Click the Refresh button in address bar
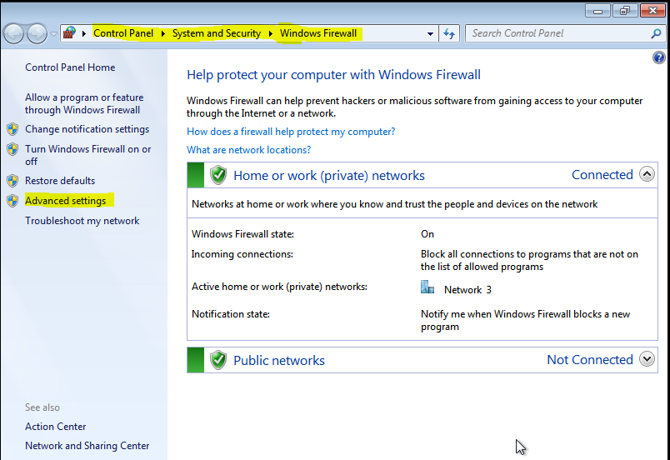The image size is (670, 460). (x=449, y=33)
